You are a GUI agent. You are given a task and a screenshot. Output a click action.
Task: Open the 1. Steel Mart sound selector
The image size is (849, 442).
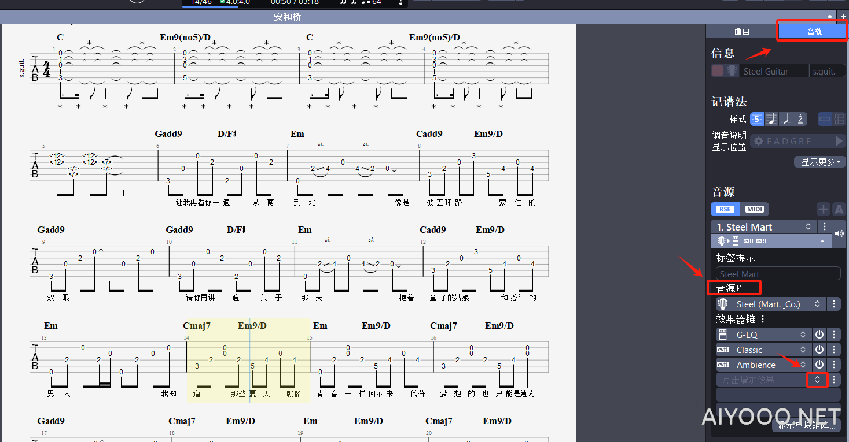(763, 227)
